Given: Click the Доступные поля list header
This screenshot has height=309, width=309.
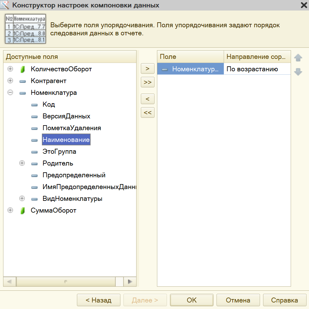Looking at the screenshot, I should [x=70, y=56].
